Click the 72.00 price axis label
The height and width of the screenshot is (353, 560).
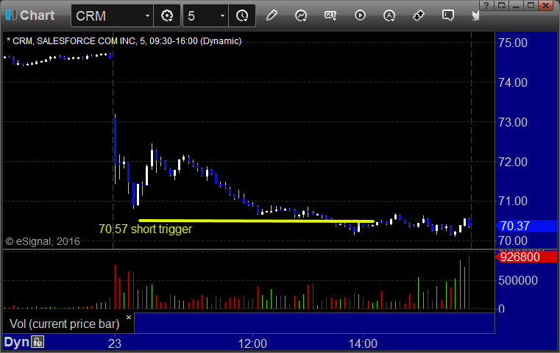(x=513, y=162)
